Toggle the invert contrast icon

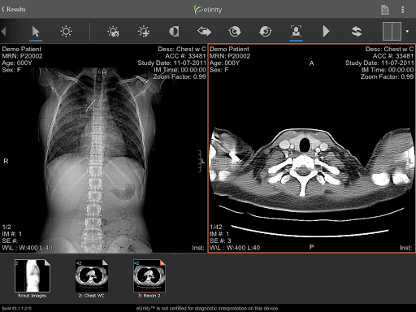click(x=174, y=32)
